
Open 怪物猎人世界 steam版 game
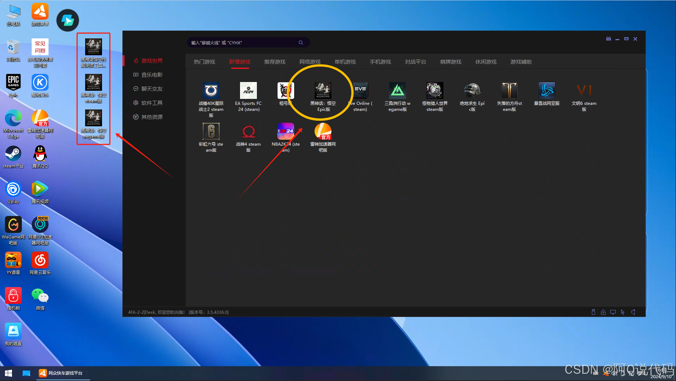point(434,91)
